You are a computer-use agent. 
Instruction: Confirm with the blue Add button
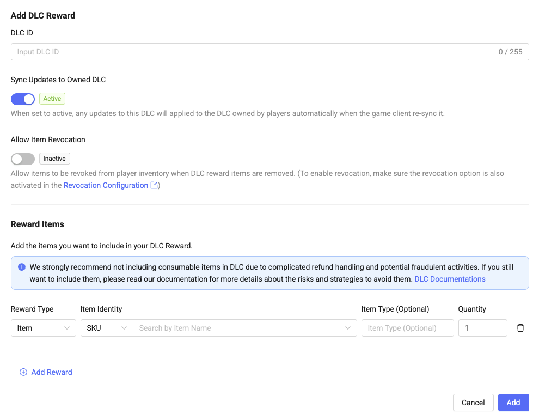[513, 403]
